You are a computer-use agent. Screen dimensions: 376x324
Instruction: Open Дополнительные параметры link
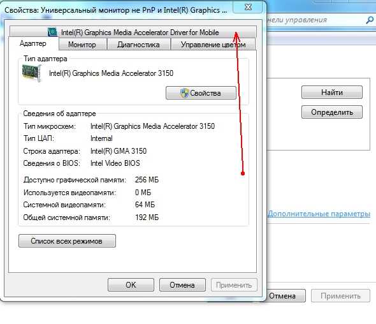coord(319,214)
